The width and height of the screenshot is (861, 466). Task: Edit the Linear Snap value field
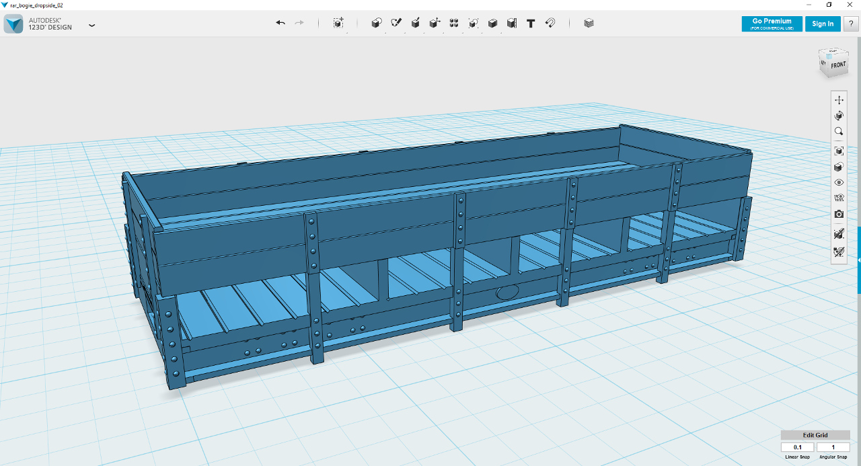coord(798,447)
